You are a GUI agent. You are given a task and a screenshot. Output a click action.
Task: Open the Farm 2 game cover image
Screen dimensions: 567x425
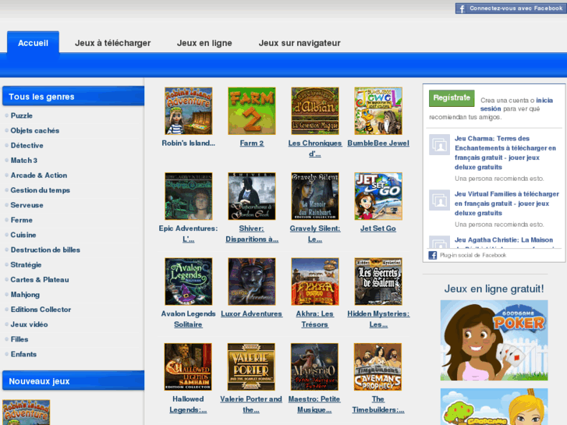click(252, 111)
